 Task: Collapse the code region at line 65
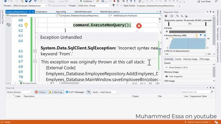tap(35, 51)
